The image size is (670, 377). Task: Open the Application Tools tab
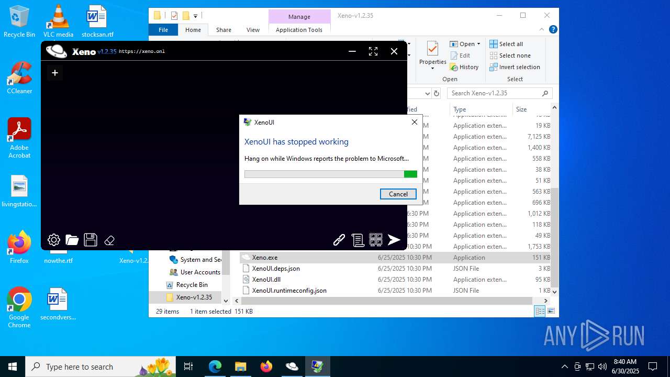299,30
